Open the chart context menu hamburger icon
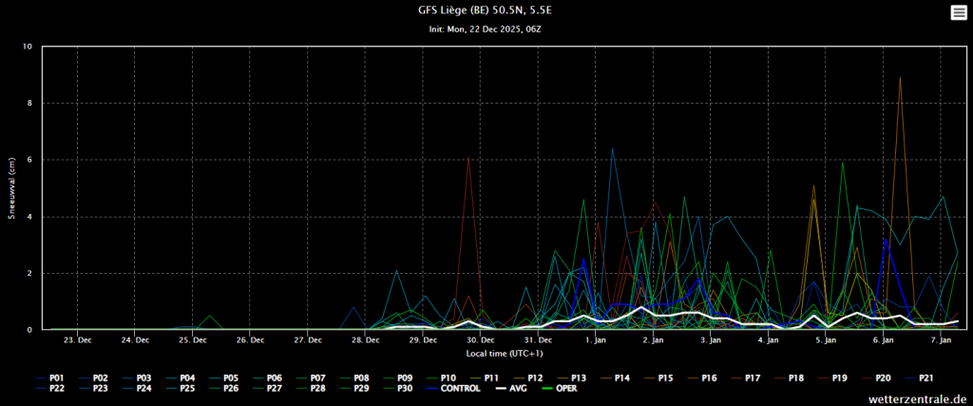This screenshot has width=973, height=406. click(958, 12)
